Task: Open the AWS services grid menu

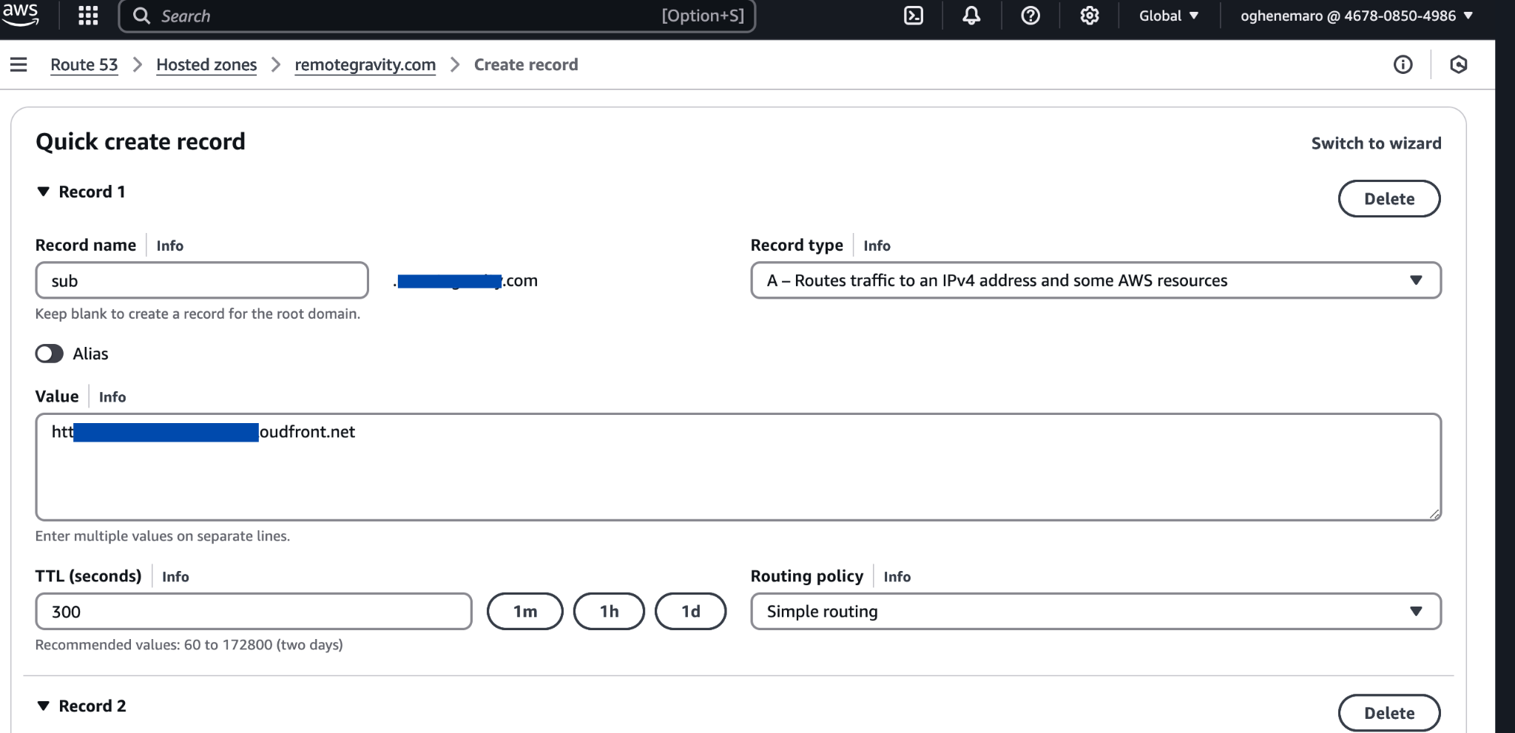Action: (x=88, y=16)
